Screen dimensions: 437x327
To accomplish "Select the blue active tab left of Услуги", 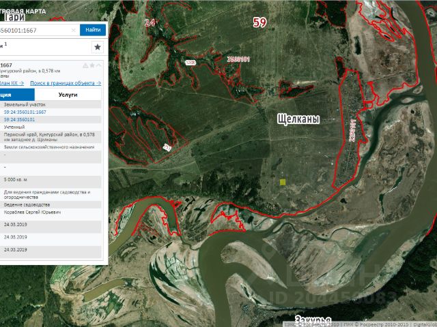I will click(17, 95).
